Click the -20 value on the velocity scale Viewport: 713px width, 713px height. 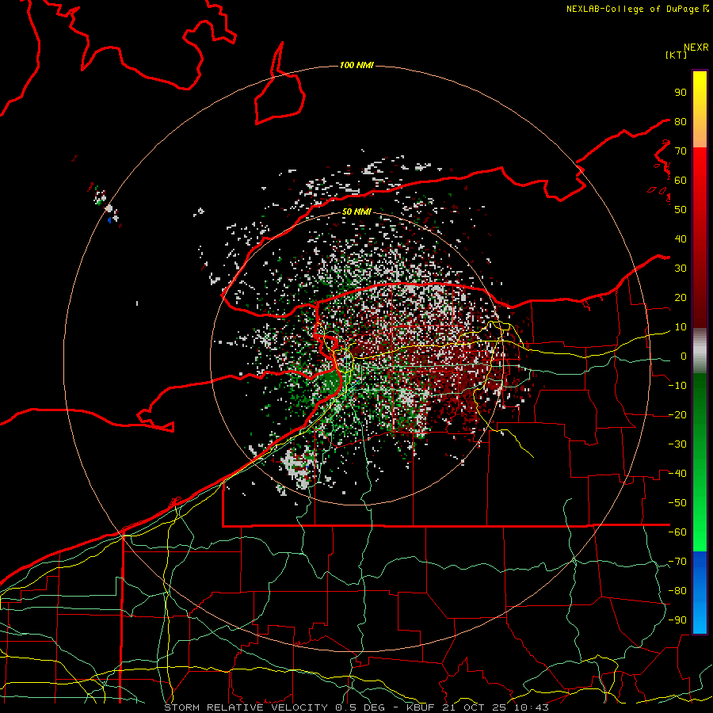[677, 415]
